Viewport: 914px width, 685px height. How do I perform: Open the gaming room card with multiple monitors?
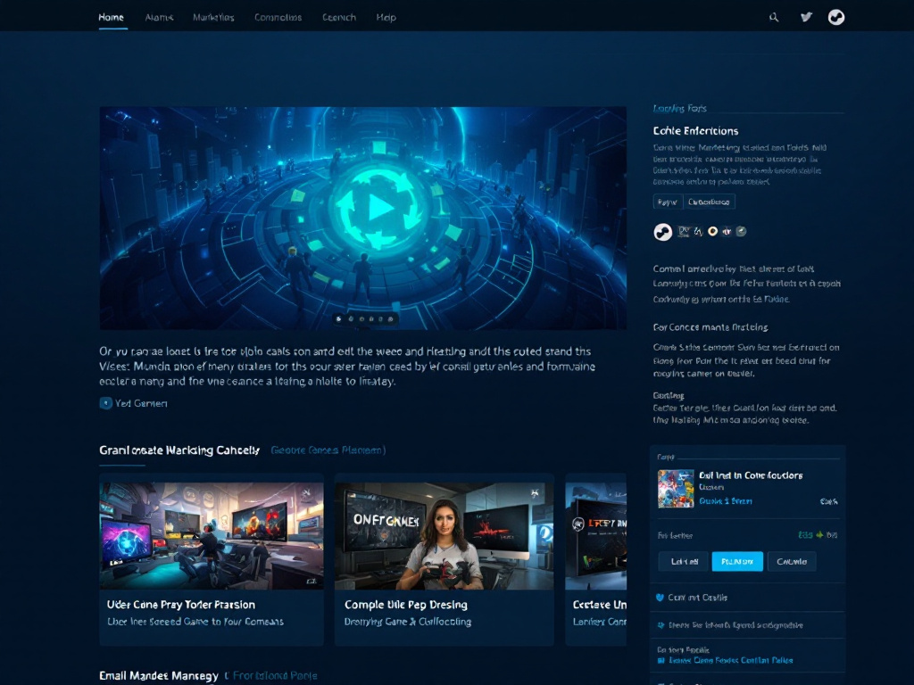point(211,559)
